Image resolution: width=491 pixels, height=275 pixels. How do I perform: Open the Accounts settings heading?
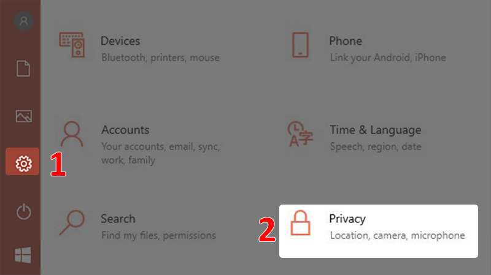click(125, 130)
